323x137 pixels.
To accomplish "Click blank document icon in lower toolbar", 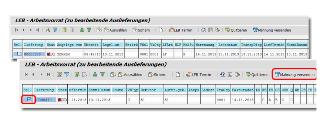I will (x=178, y=75).
